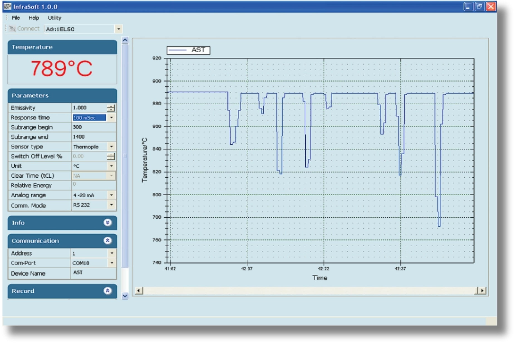Open the File menu

tap(16, 18)
